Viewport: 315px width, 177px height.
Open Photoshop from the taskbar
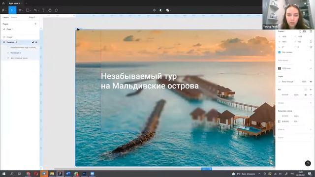pyautogui.click(x=84, y=174)
